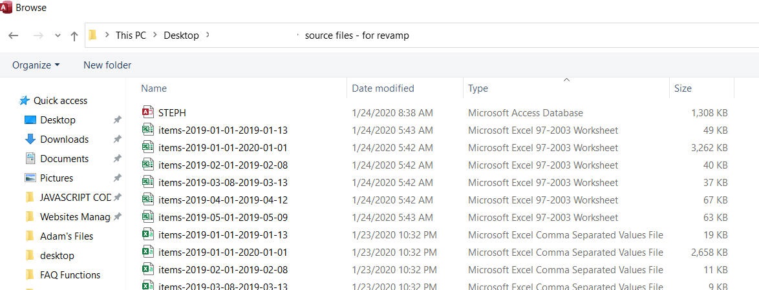The image size is (759, 290).
Task: Click the Desktop breadcrumb in address bar
Action: coord(181,36)
